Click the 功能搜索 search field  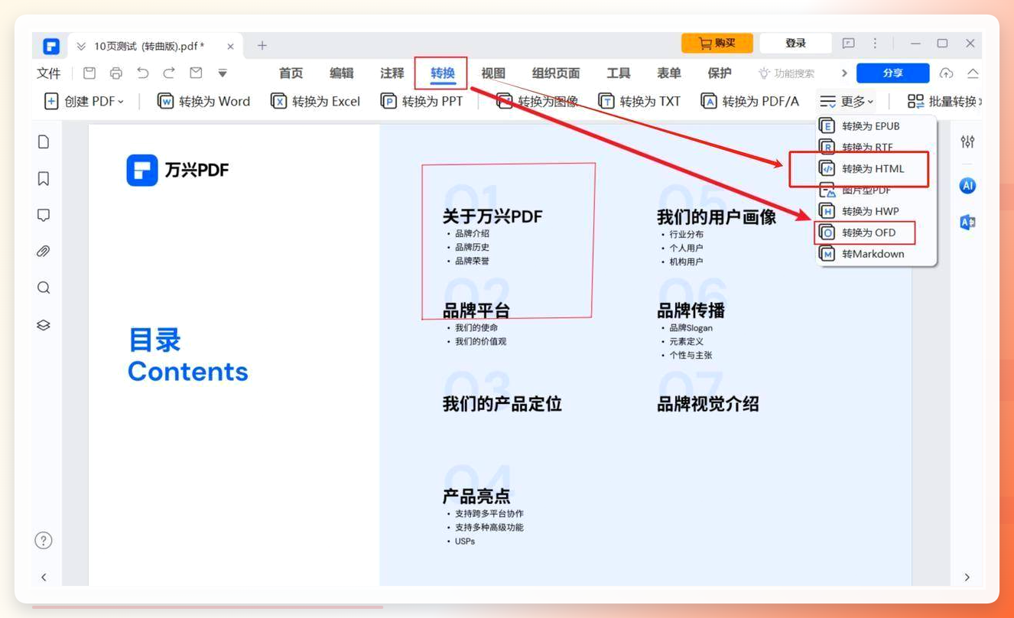tap(787, 73)
